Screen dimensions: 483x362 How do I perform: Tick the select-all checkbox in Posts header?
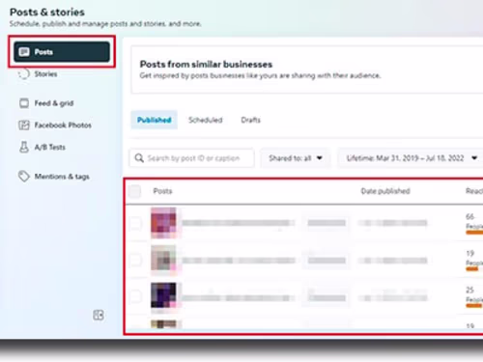coord(134,191)
